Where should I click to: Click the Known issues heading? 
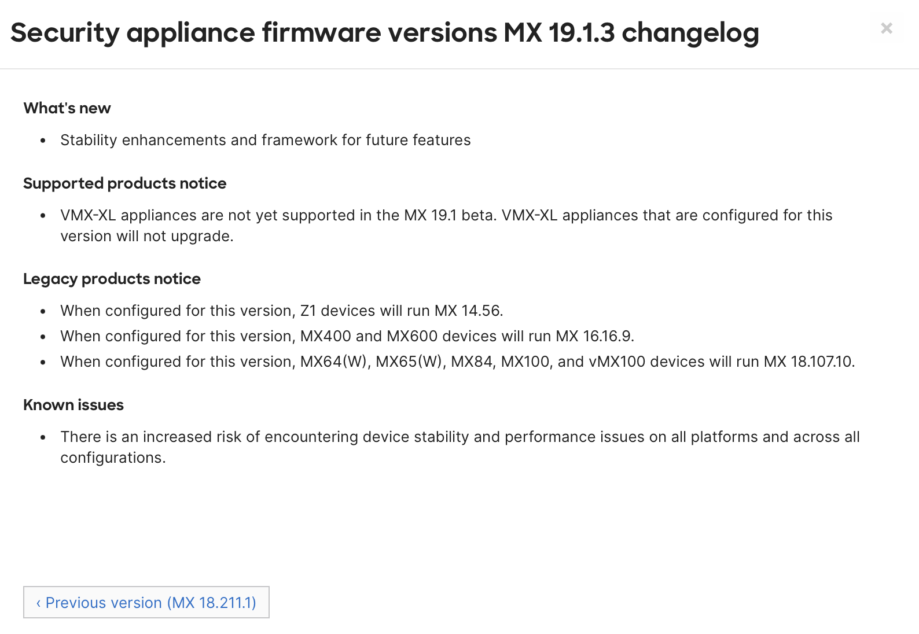coord(73,405)
